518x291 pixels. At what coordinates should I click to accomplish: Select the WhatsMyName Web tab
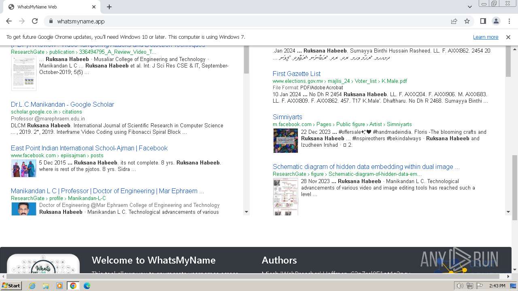(52, 7)
